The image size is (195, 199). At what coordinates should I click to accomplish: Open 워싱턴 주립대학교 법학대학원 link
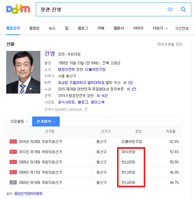[81, 83]
